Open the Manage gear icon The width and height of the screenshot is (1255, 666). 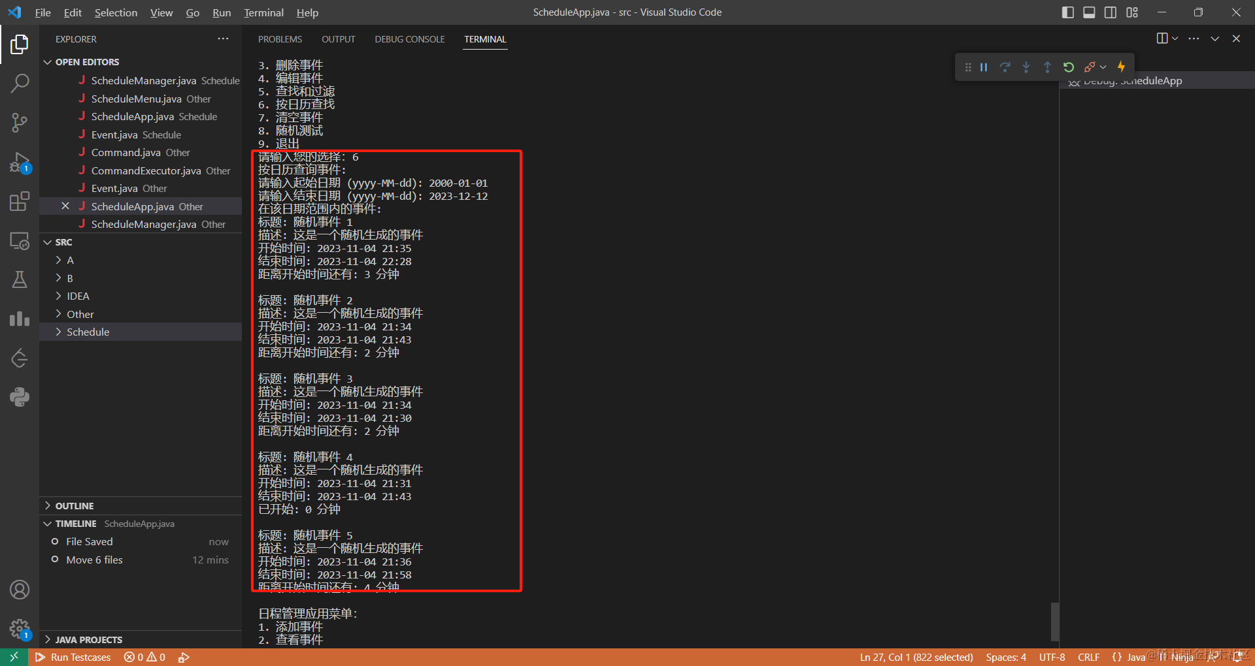20,629
